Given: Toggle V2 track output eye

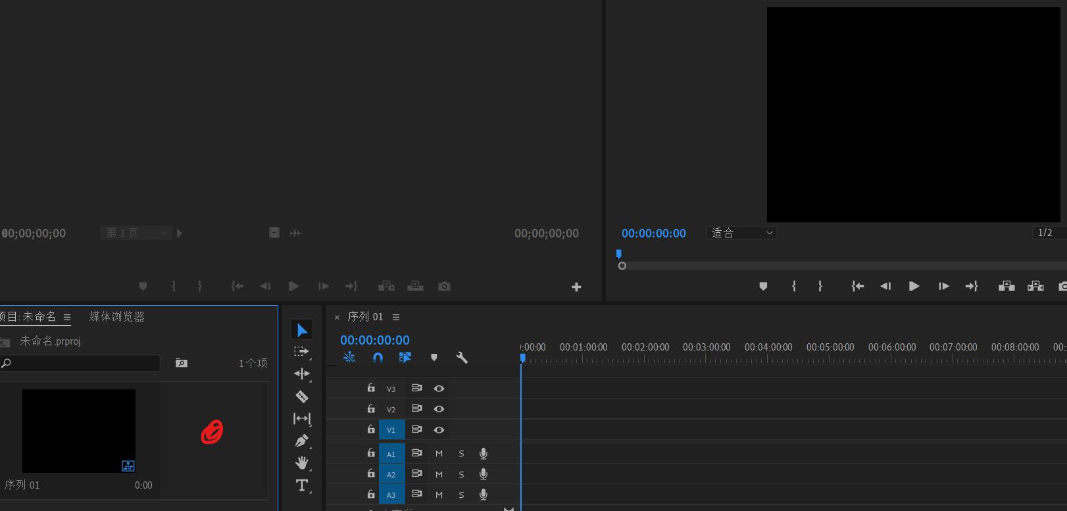Looking at the screenshot, I should (x=439, y=409).
